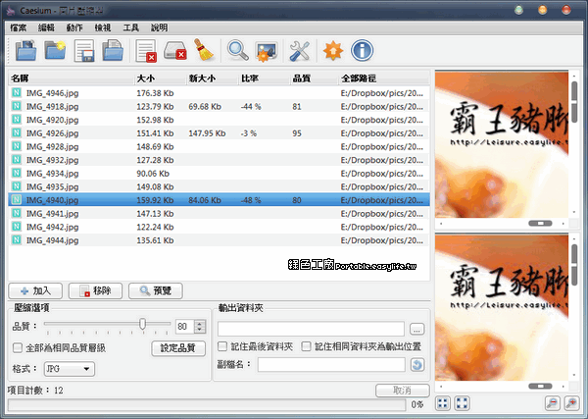This screenshot has height=419, width=588.
Task: Open the 格式 JPG dropdown
Action: [x=69, y=369]
